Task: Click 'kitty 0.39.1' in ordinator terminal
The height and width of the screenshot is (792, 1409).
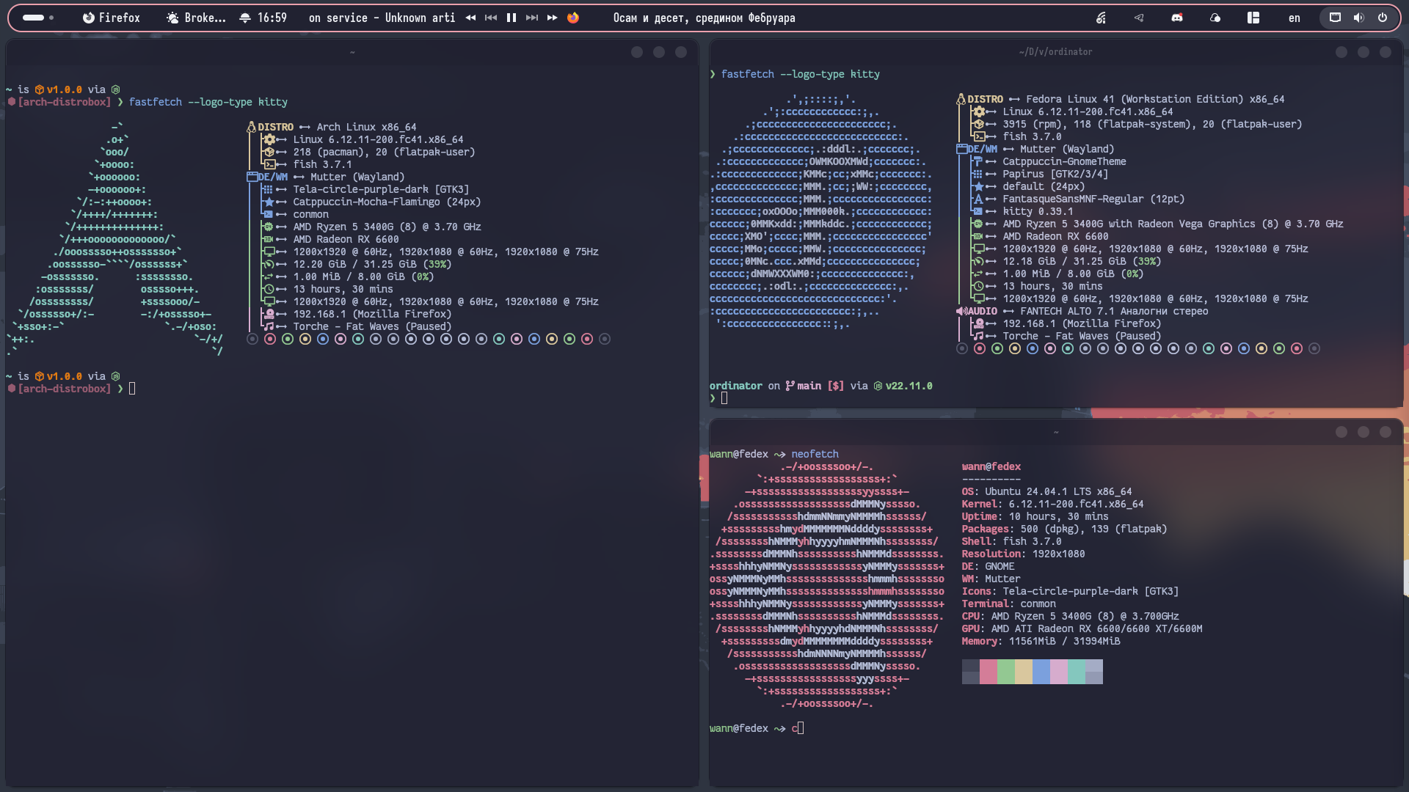Action: tap(1038, 211)
